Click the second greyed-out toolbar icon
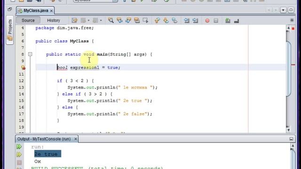 tap(95, 20)
